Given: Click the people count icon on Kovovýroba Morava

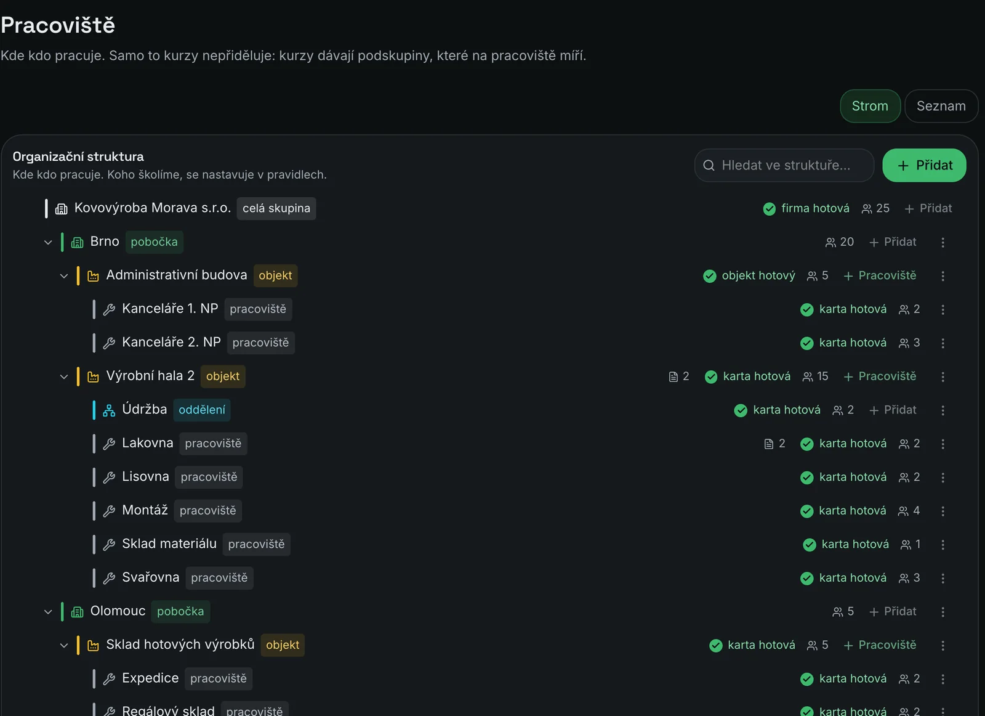Looking at the screenshot, I should 867,209.
